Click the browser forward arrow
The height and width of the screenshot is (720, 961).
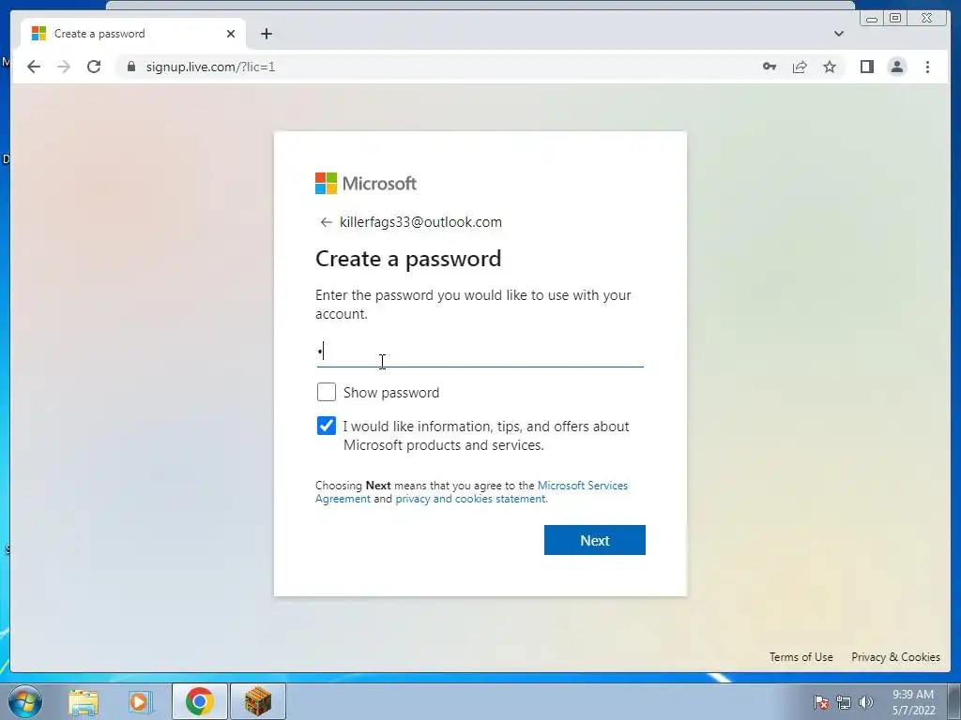[64, 67]
